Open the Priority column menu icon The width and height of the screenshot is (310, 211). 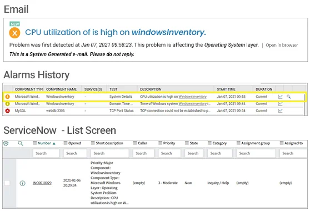pyautogui.click(x=161, y=143)
